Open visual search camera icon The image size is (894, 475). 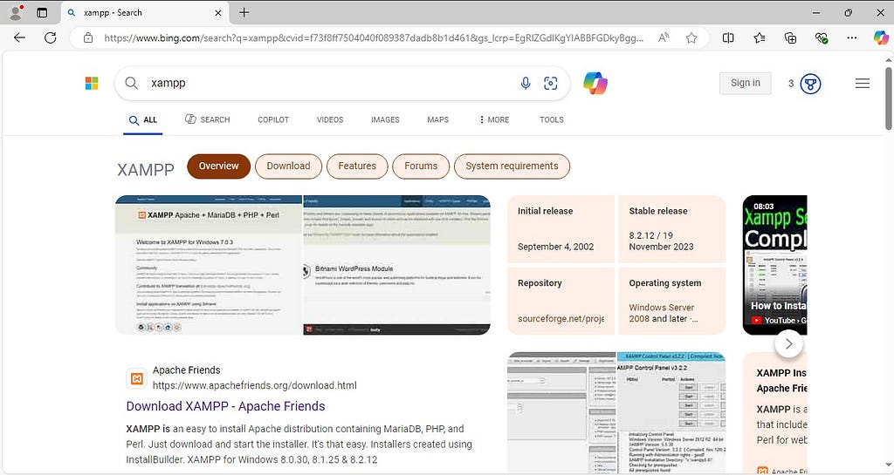click(x=551, y=84)
